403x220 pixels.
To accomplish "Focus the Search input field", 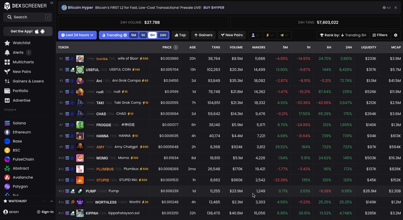I will pyautogui.click(x=28, y=17).
